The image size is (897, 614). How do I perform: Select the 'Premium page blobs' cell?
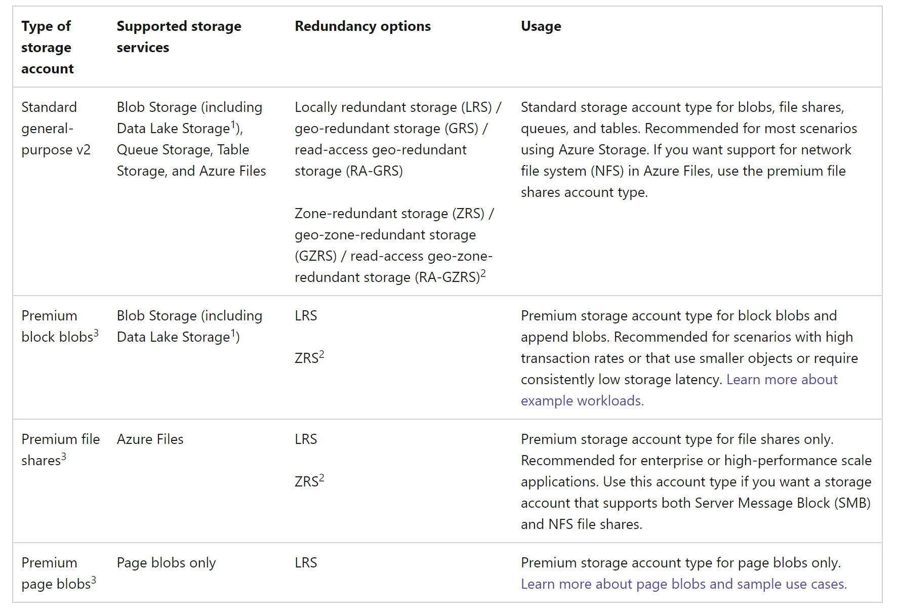(61, 574)
